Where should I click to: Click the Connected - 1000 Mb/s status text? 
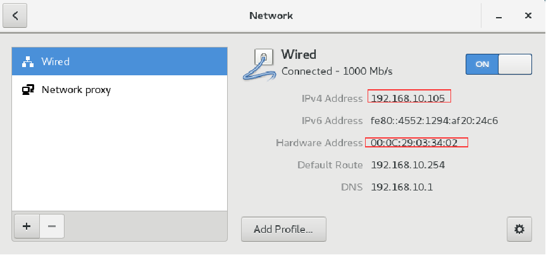(337, 72)
